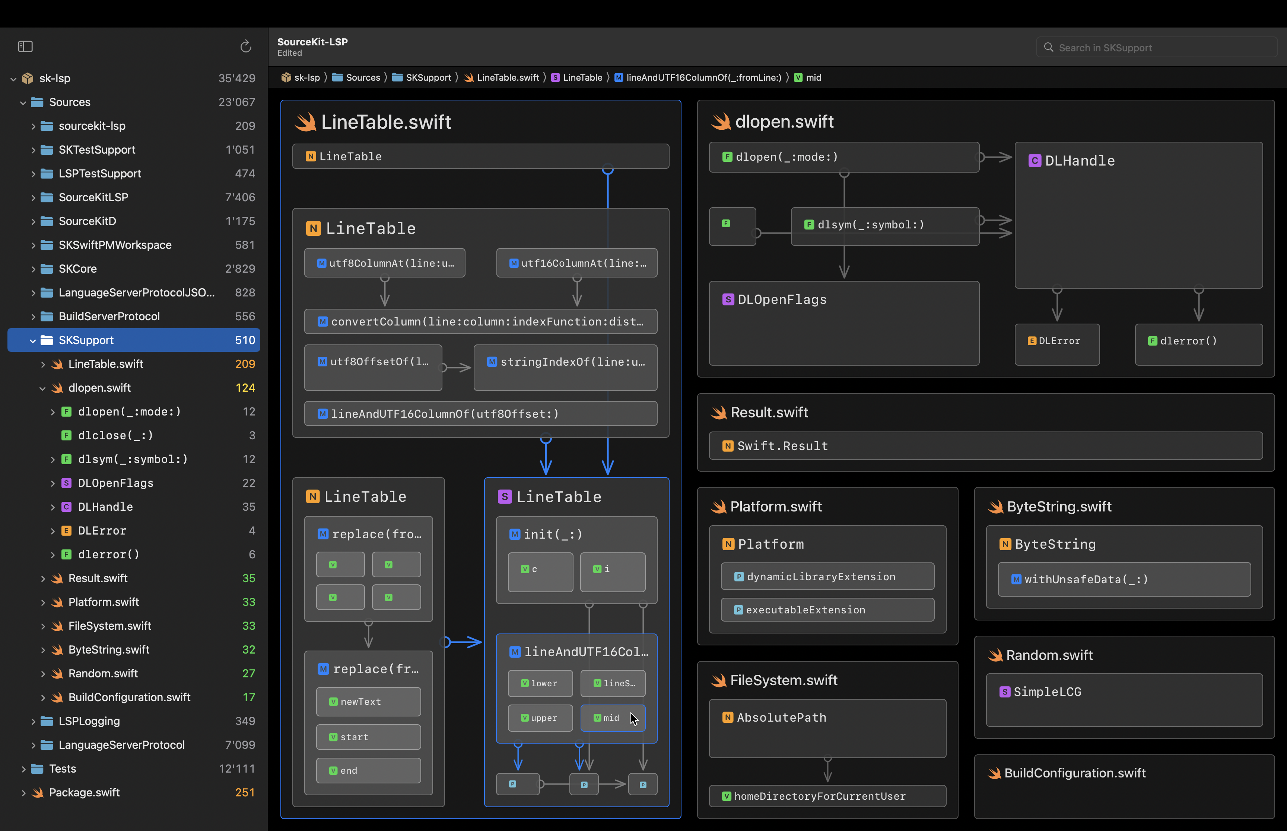Click the swift icon on dlopen.swift card

click(x=721, y=121)
